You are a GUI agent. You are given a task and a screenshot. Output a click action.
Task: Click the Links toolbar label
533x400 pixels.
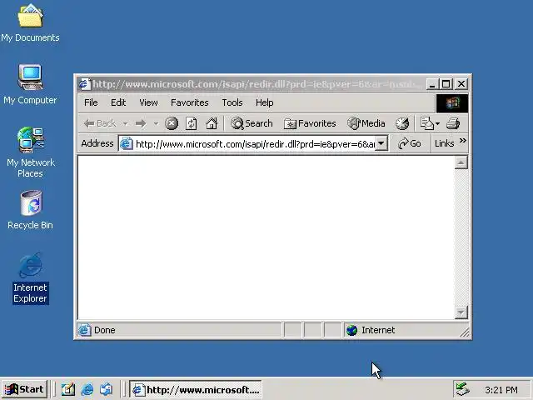444,143
